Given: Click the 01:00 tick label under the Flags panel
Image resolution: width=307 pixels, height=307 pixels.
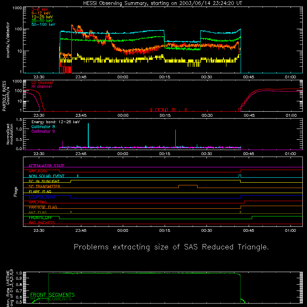Looking at the screenshot, I should [290, 231].
